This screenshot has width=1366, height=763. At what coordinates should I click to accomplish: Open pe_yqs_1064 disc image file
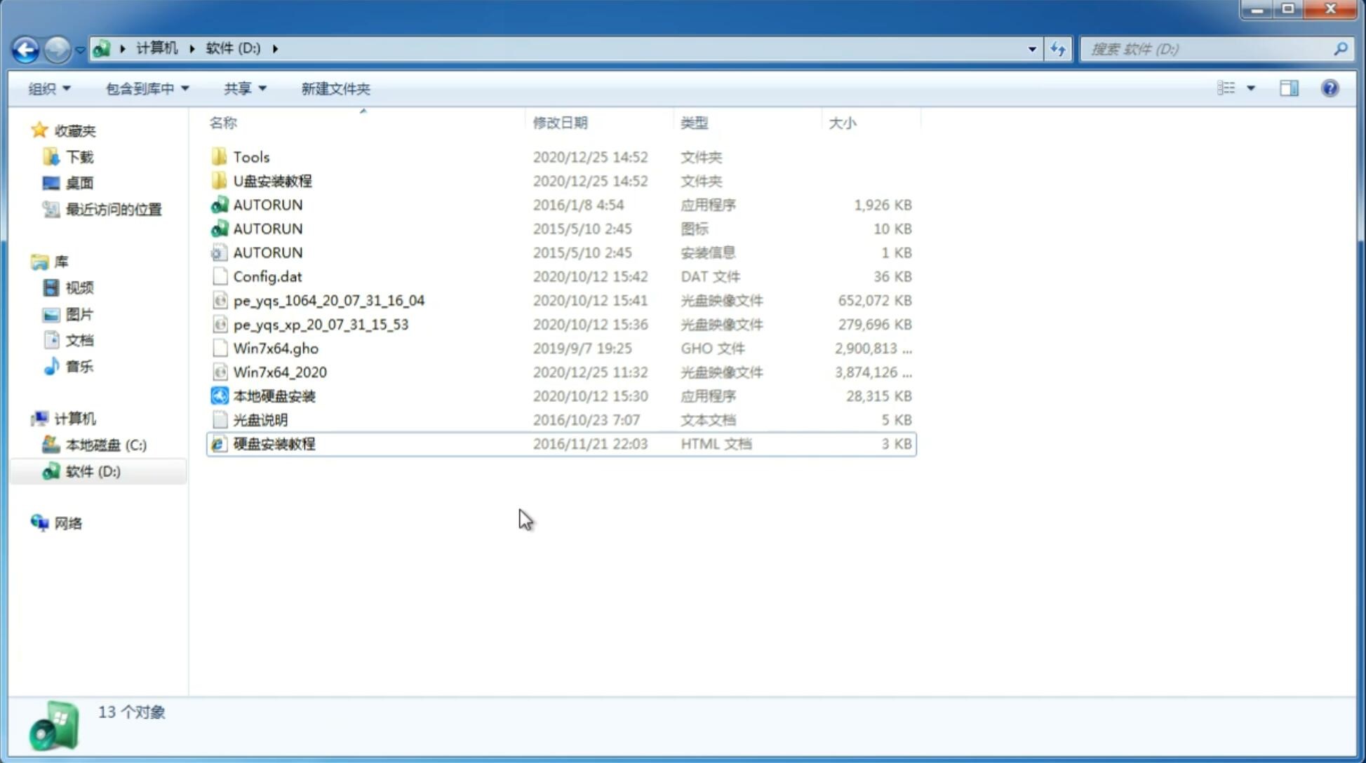coord(328,300)
